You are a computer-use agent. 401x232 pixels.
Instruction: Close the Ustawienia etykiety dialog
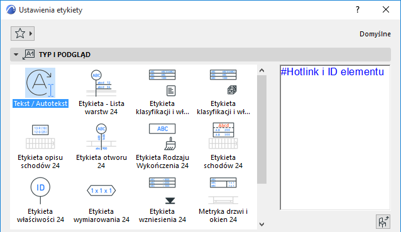pos(386,9)
